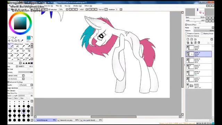The image size is (222, 125).
Task: Toggle pressure Dens checkbox
Action: [13, 98]
